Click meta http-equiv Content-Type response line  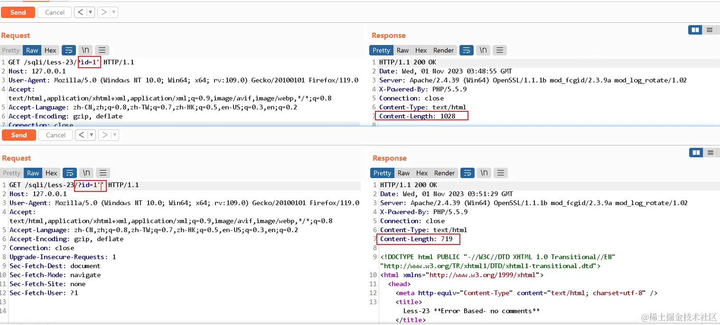(x=527, y=293)
